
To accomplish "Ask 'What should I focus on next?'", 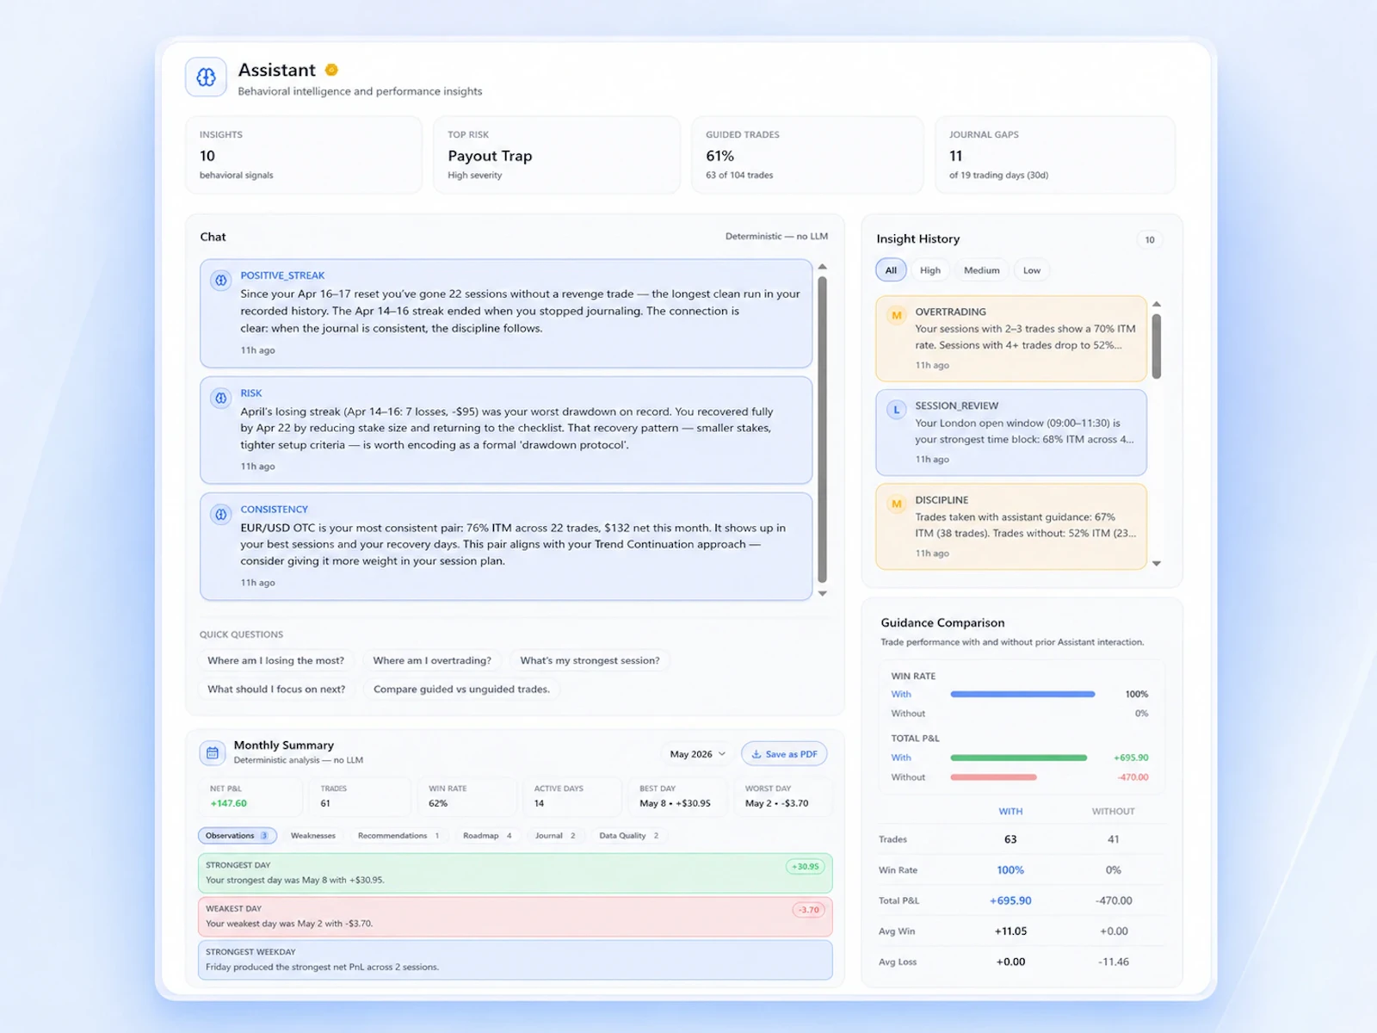I will pyautogui.click(x=276, y=689).
